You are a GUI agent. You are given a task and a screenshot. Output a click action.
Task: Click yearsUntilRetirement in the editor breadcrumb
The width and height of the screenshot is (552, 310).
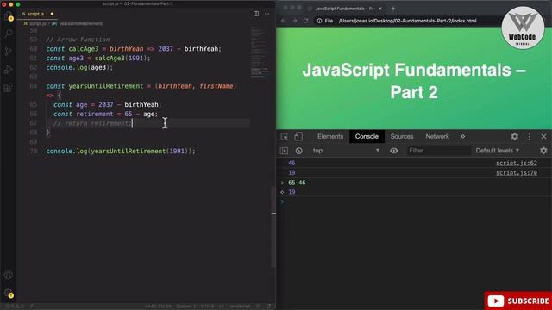click(x=80, y=23)
